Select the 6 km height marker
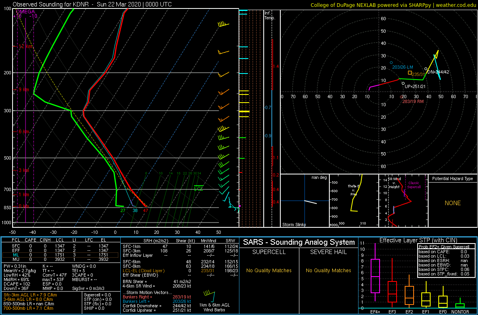The width and height of the screenshot is (478, 315). [24, 132]
